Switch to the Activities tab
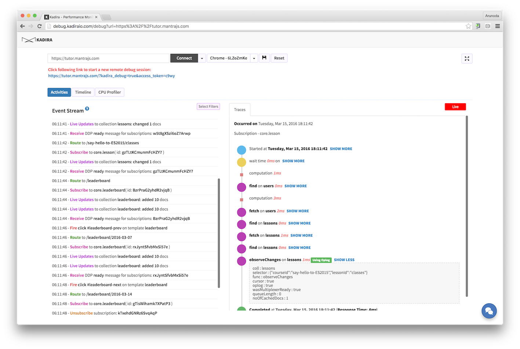This screenshot has height=349, width=520. (x=59, y=92)
